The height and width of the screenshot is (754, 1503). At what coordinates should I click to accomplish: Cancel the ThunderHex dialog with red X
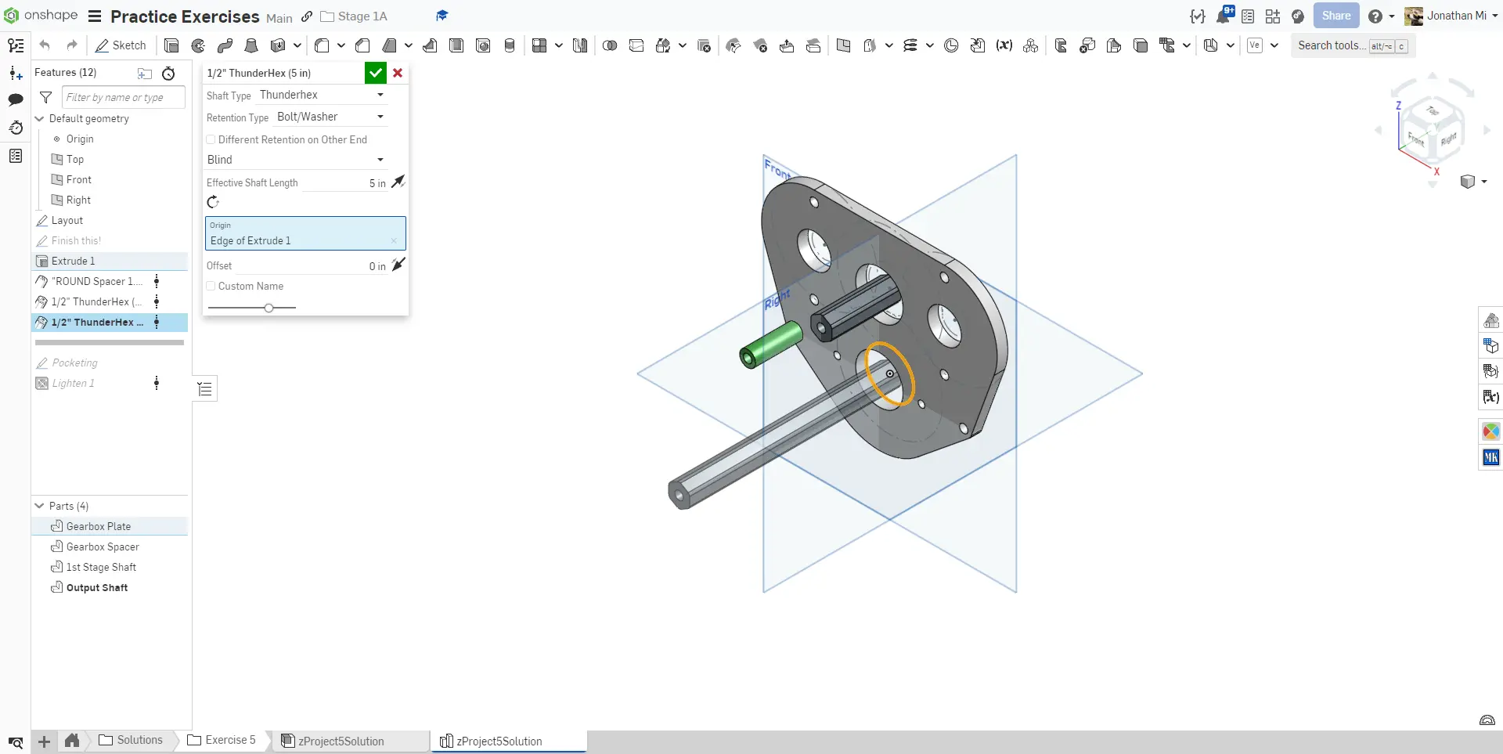398,73
